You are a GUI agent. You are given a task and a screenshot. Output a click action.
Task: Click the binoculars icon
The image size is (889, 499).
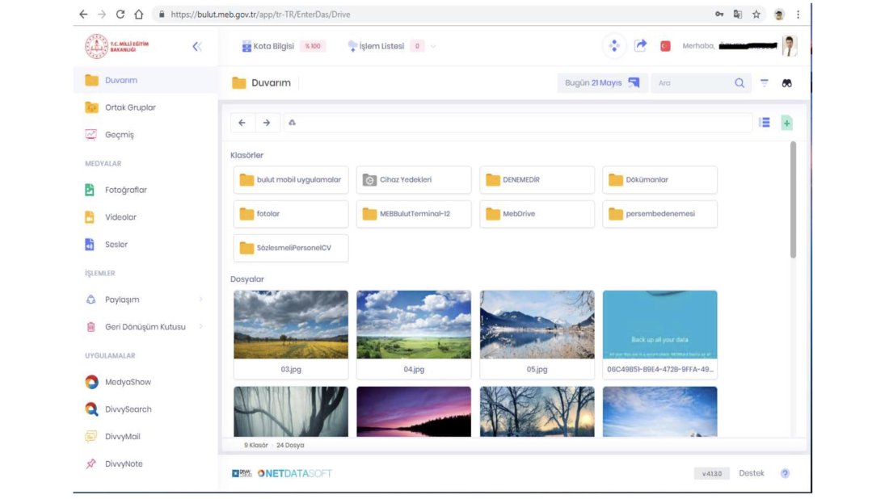click(x=786, y=83)
